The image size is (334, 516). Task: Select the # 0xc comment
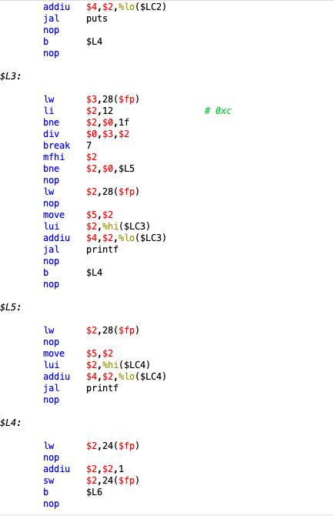click(x=218, y=111)
